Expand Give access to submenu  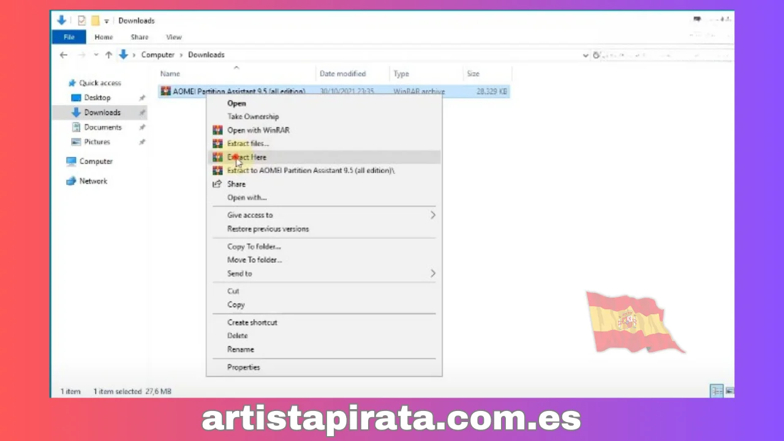tap(323, 215)
